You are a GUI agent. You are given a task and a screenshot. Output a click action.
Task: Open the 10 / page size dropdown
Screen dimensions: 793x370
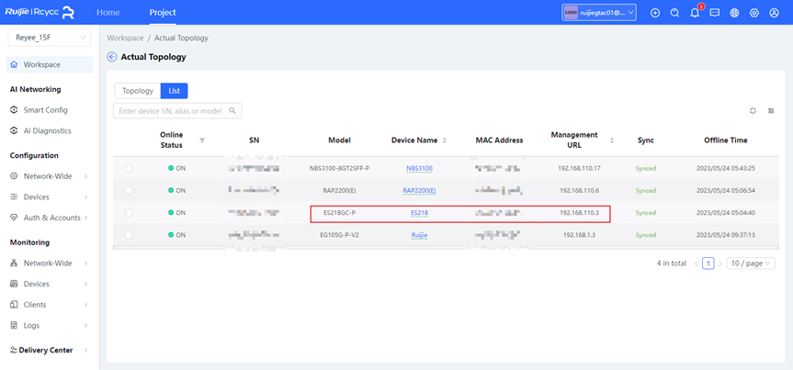click(x=751, y=263)
